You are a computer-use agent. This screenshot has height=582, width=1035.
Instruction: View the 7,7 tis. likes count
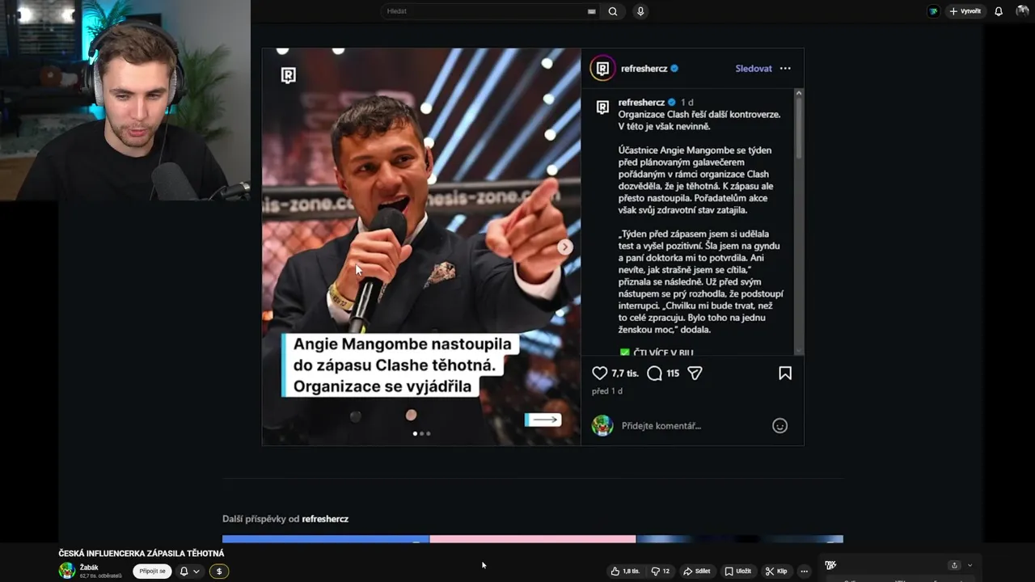tap(625, 373)
